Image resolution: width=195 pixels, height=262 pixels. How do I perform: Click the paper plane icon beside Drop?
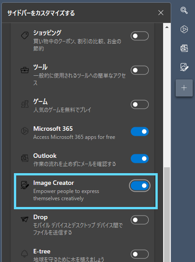[x=25, y=219]
